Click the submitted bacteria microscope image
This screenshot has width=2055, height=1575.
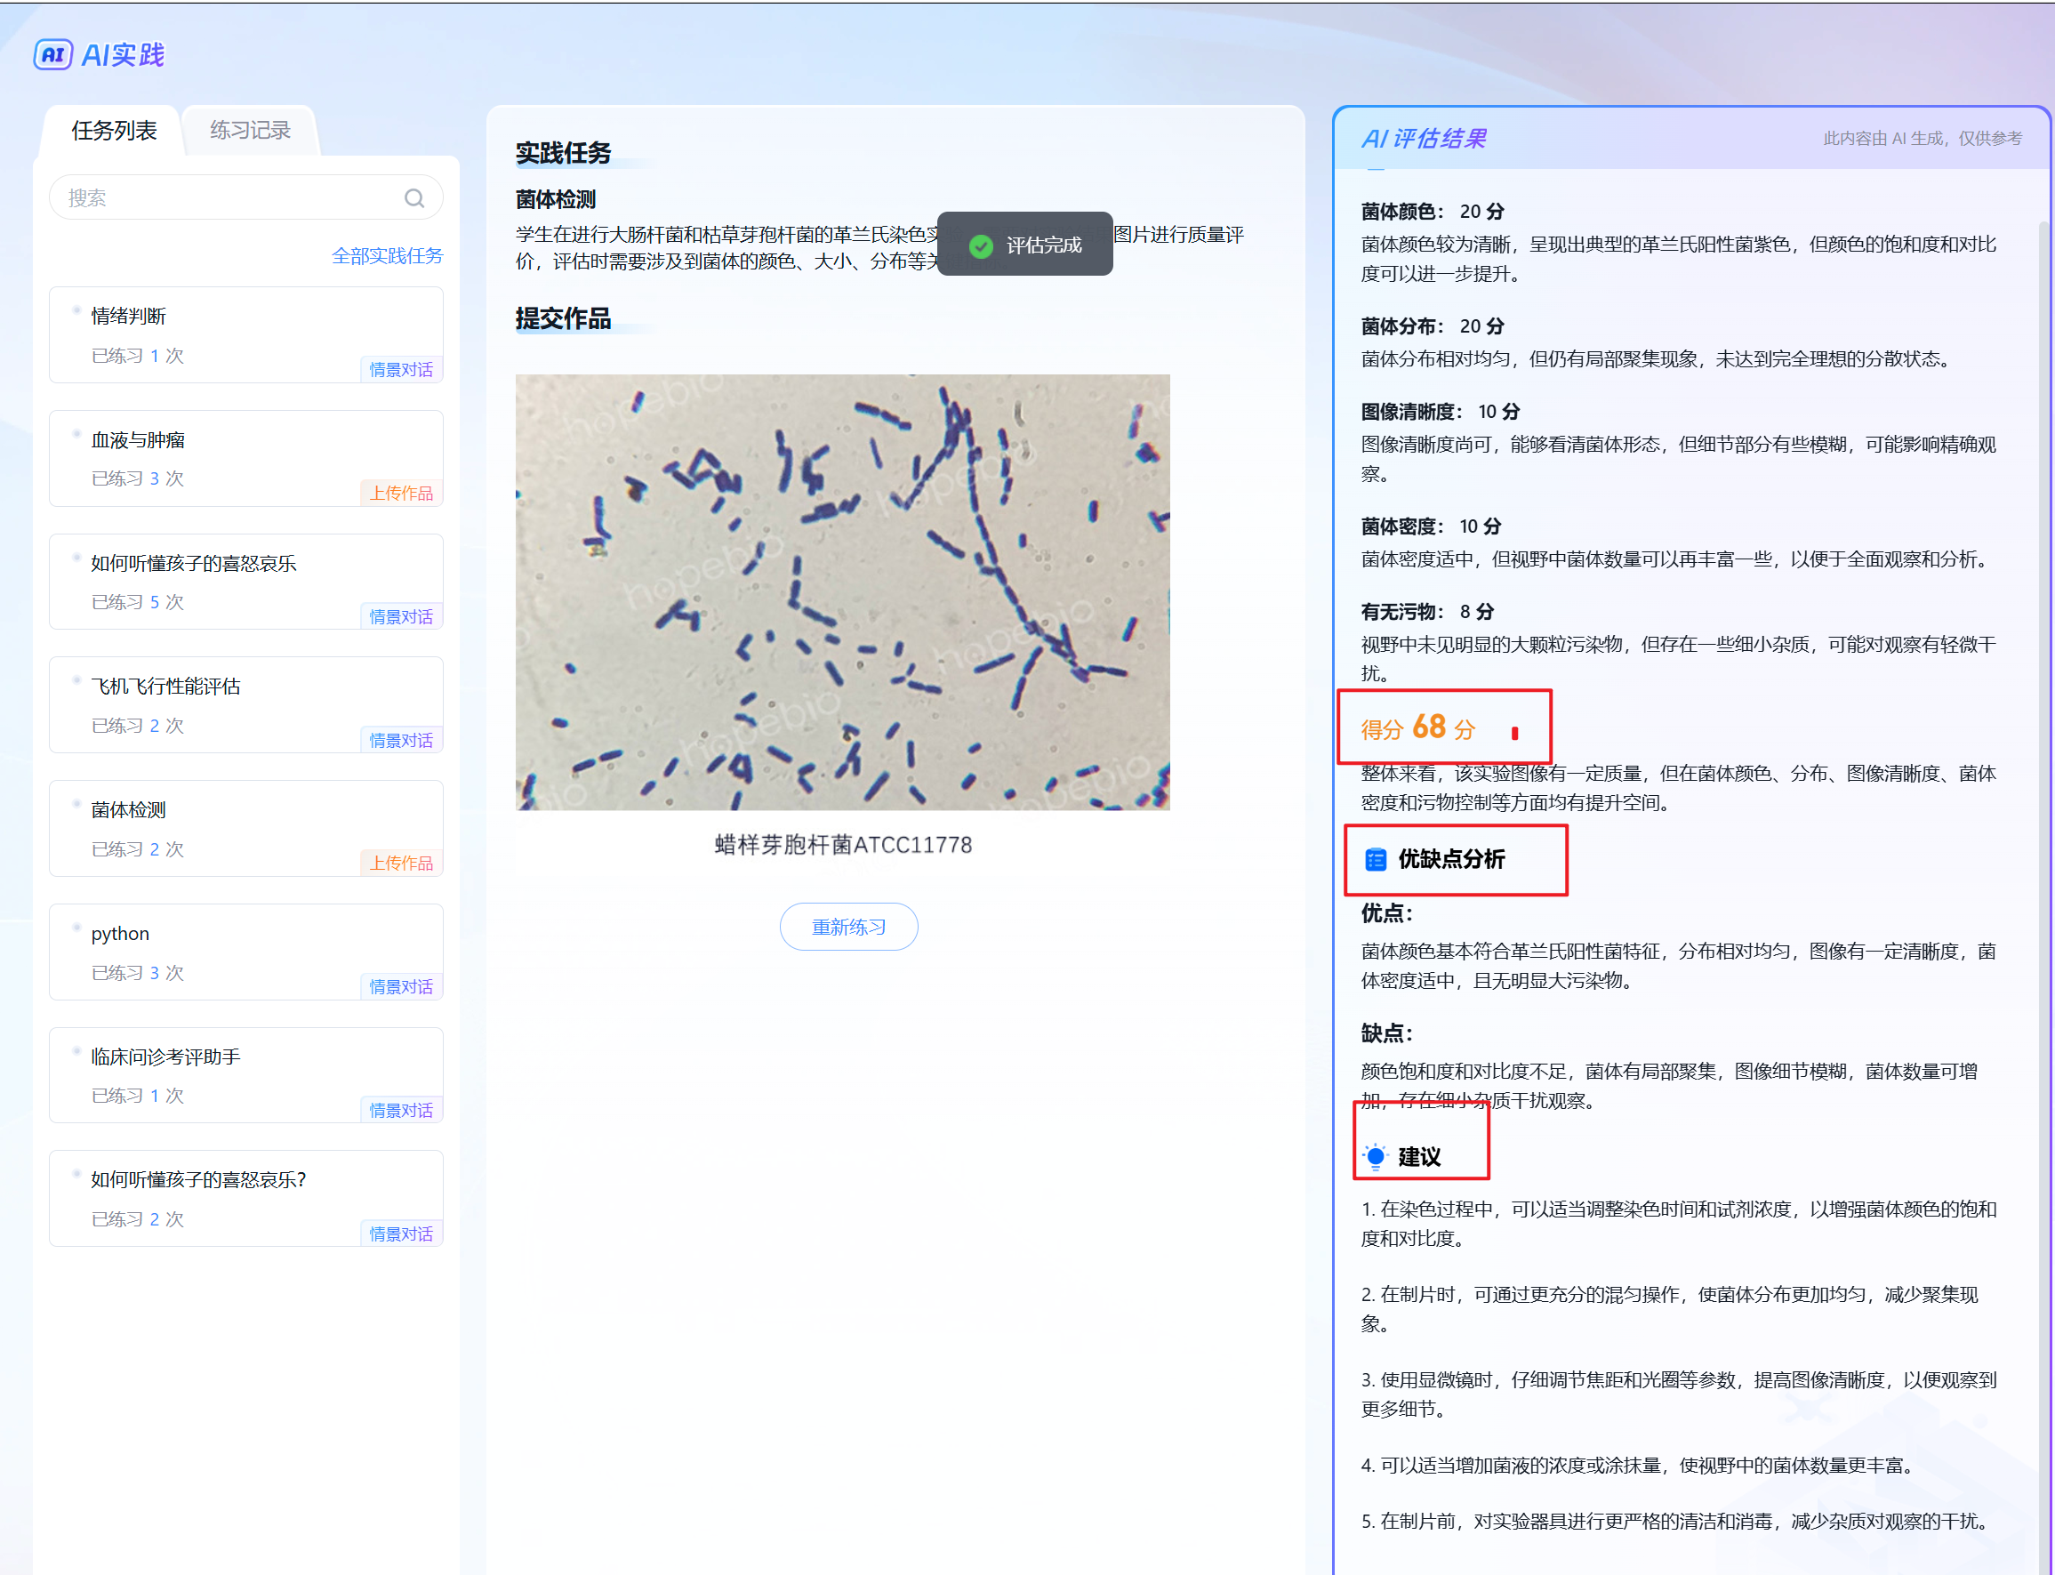(x=842, y=591)
